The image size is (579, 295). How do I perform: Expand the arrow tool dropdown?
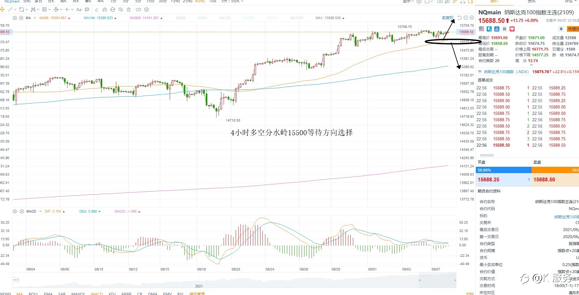pos(72,10)
